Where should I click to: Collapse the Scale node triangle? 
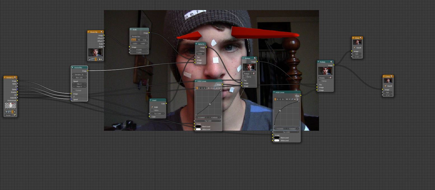pyautogui.click(x=131, y=29)
